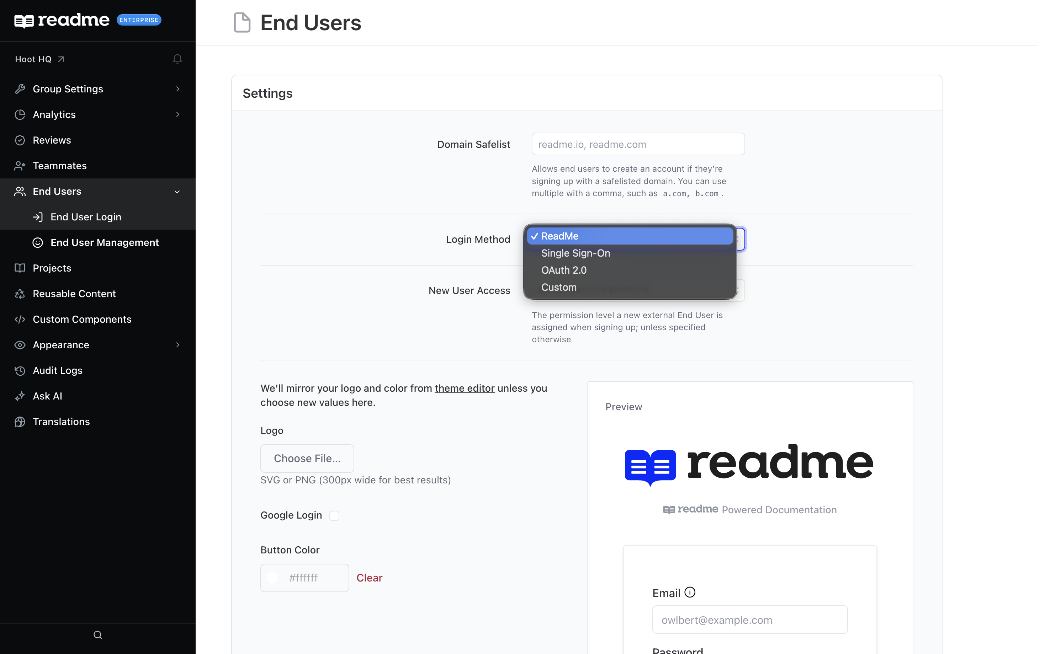The height and width of the screenshot is (654, 1040).
Task: Click the notifications bell icon
Action: click(x=177, y=59)
